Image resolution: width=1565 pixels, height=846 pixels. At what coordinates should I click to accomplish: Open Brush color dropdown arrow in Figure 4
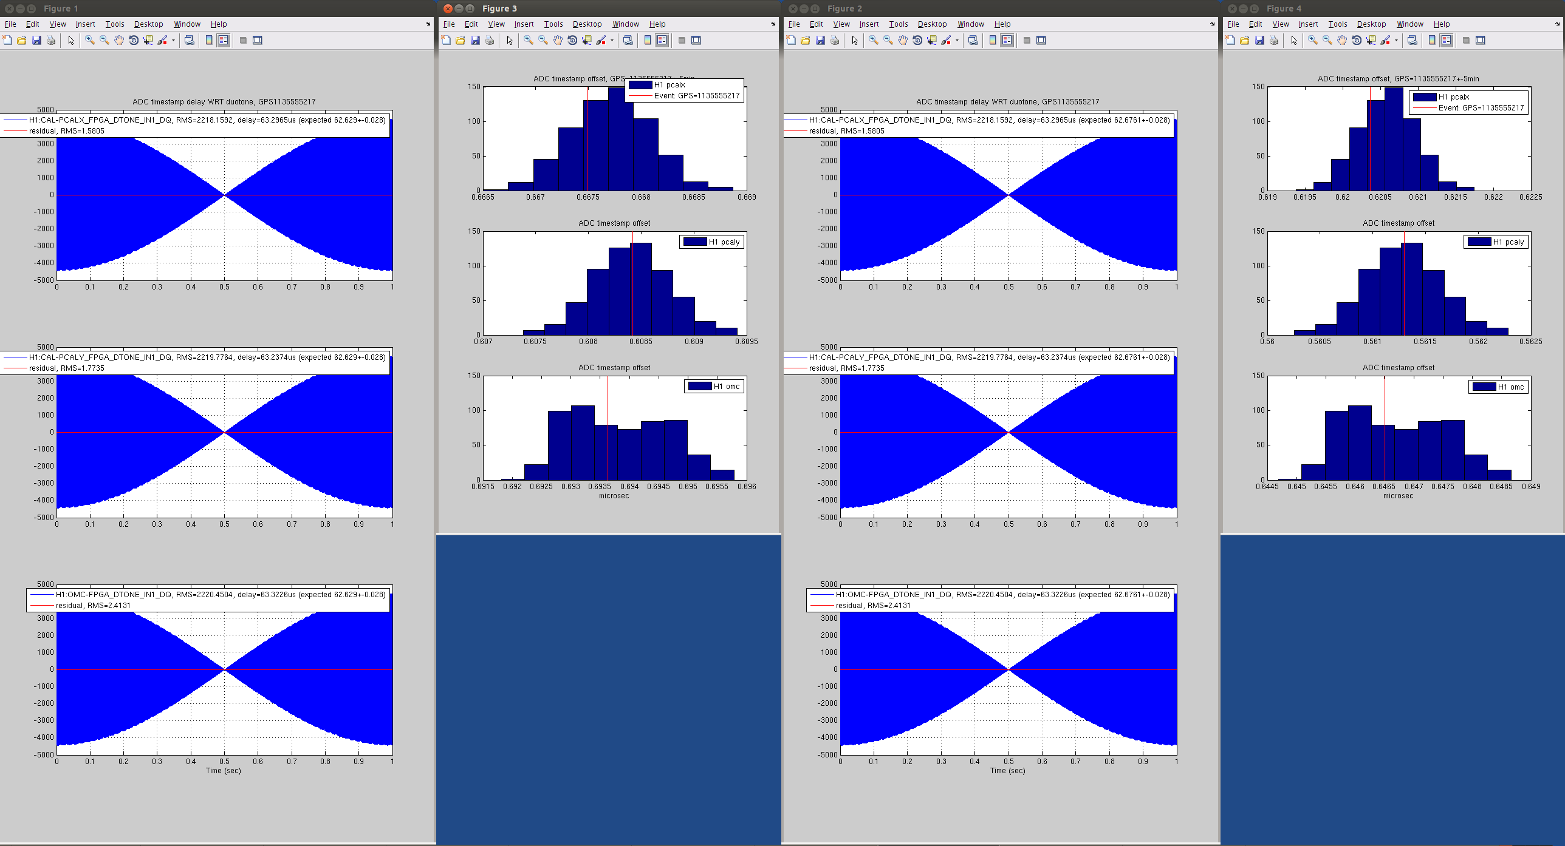pyautogui.click(x=1396, y=41)
